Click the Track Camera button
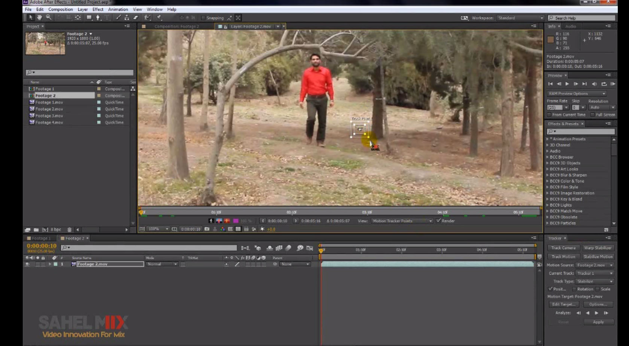629x346 pixels. (x=563, y=248)
